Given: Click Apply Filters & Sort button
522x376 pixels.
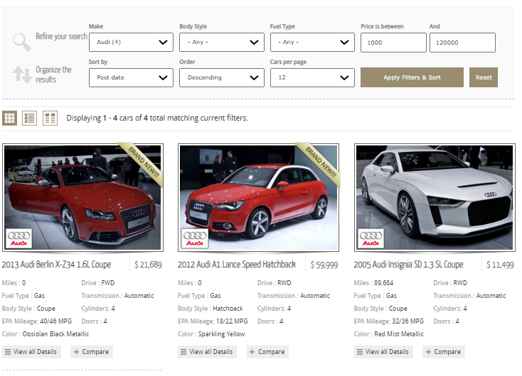Looking at the screenshot, I should tap(412, 77).
